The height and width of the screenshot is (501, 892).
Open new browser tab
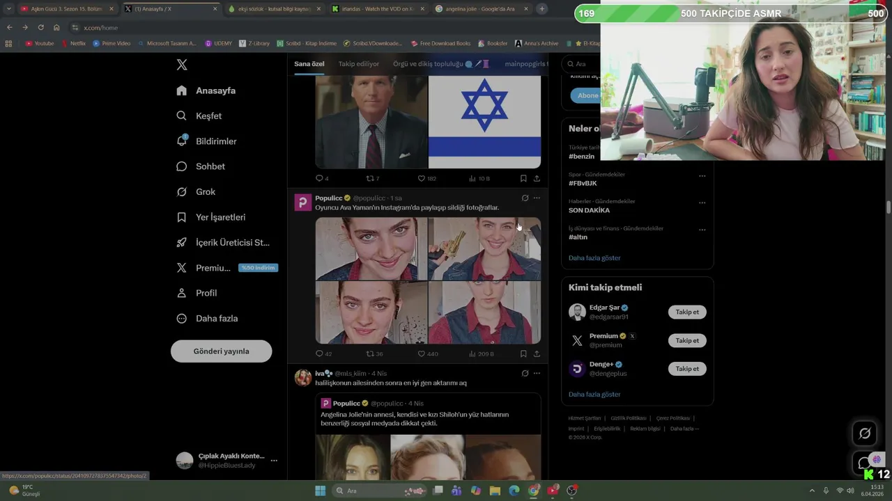point(541,9)
